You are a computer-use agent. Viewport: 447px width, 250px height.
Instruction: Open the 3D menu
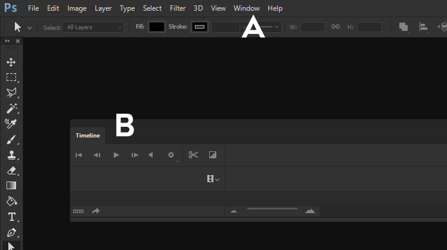click(198, 8)
